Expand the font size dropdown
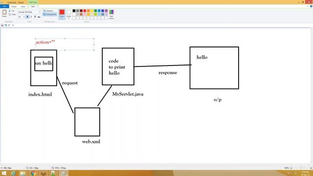This screenshot has height=176, width=313. click(x=24, y=17)
